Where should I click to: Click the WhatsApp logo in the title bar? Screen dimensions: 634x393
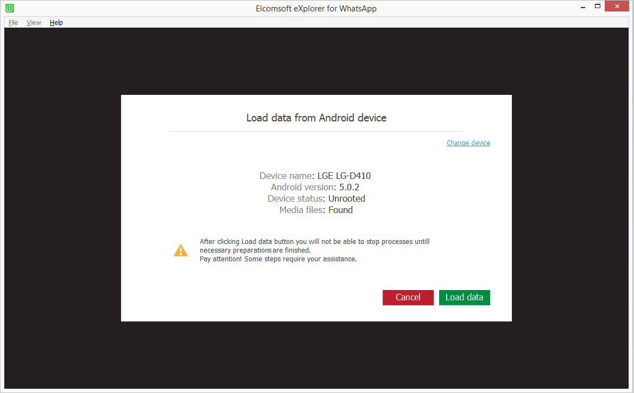click(10, 8)
